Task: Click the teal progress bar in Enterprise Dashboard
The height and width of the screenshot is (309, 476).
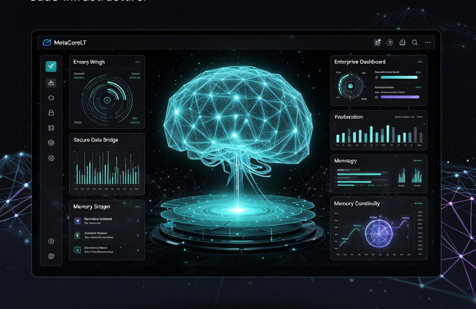Action: [399, 77]
